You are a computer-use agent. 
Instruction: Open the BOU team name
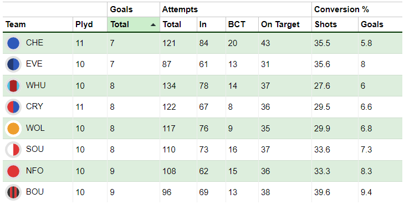click(x=35, y=192)
